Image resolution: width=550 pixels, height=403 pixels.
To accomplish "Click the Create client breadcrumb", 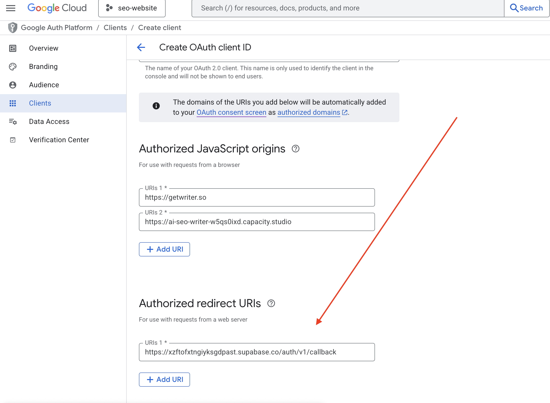I will pyautogui.click(x=160, y=27).
